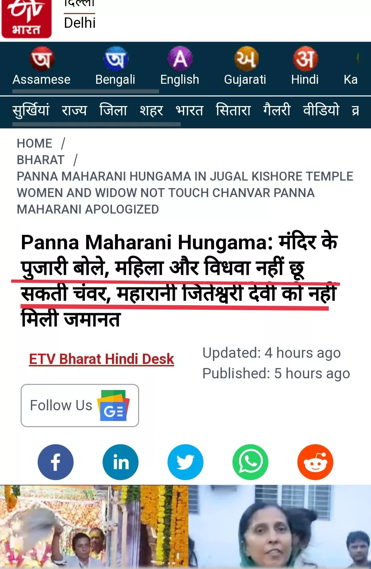Open ETV Bharat Hindi Desk author link
This screenshot has width=371, height=569.
click(x=102, y=359)
